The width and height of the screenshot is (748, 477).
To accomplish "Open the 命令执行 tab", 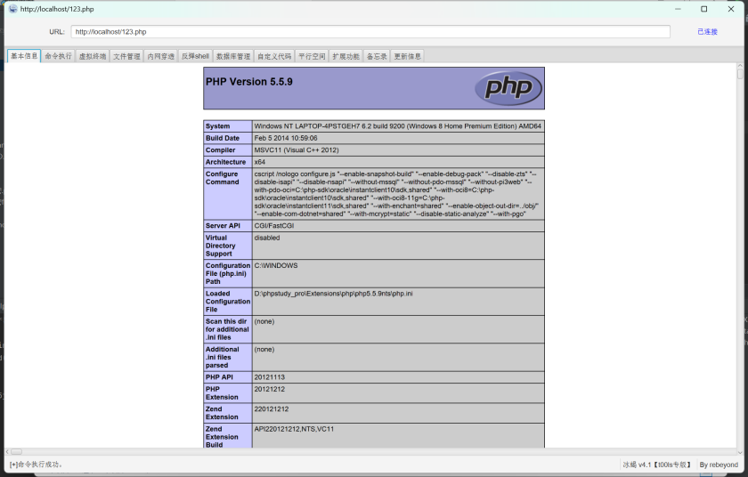I will pyautogui.click(x=58, y=56).
